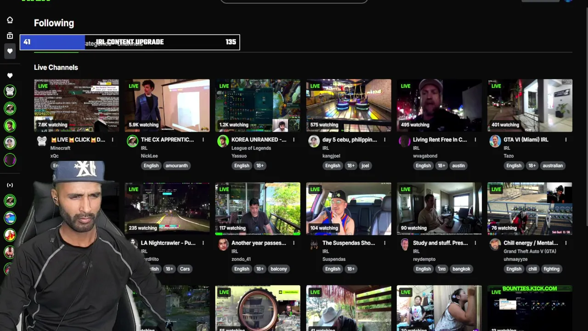Select the 'australian' tag on Tazo's card
Viewport: 588px width, 331px height.
[552, 165]
